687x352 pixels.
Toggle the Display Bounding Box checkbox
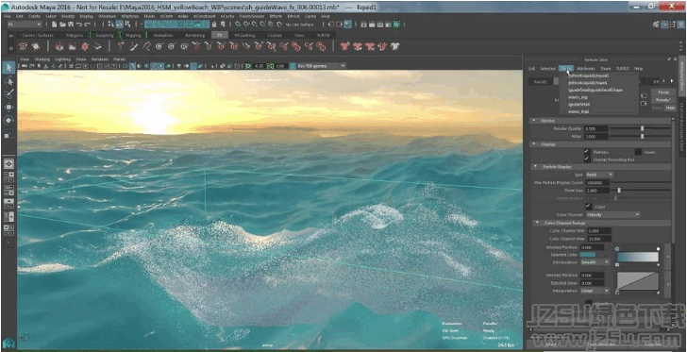pyautogui.click(x=587, y=159)
